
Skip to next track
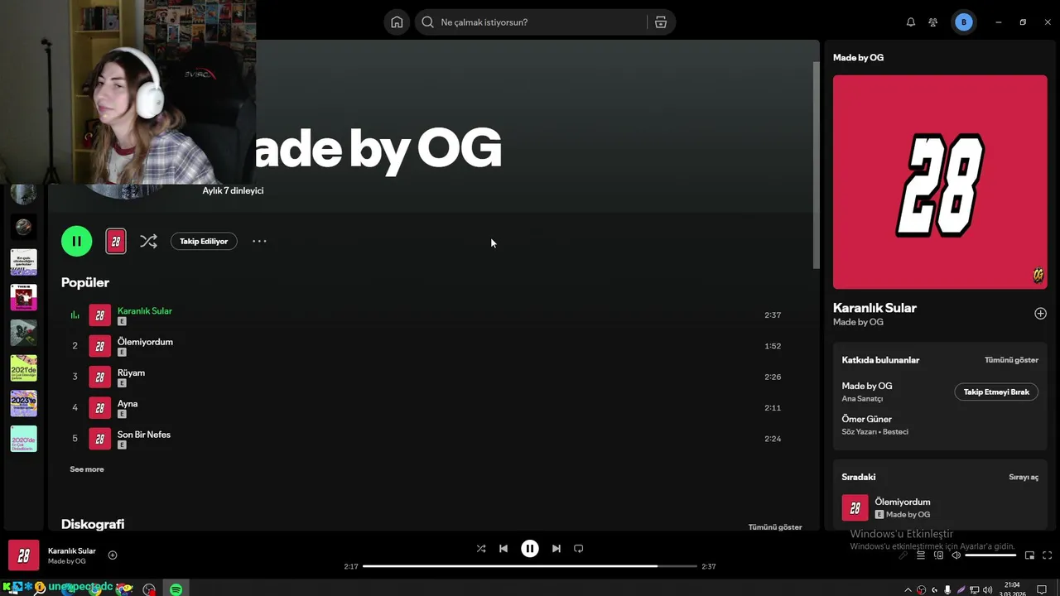click(x=556, y=548)
